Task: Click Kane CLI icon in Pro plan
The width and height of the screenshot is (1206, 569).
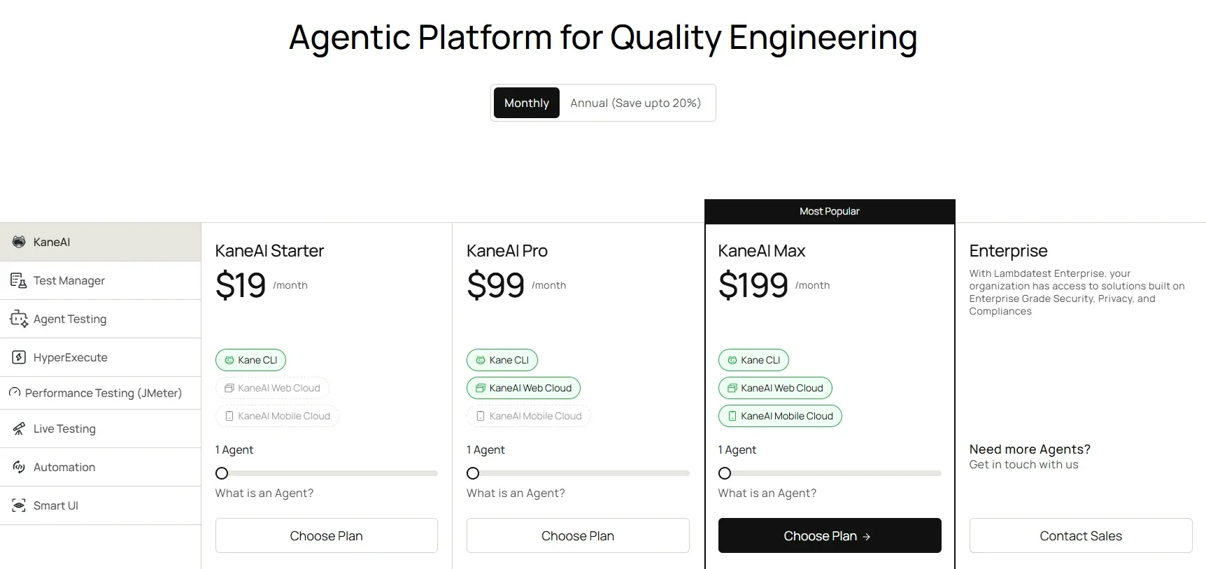Action: 481,360
